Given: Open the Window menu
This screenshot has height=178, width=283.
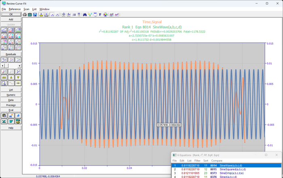Looking at the screenshot, I should click(44, 9).
